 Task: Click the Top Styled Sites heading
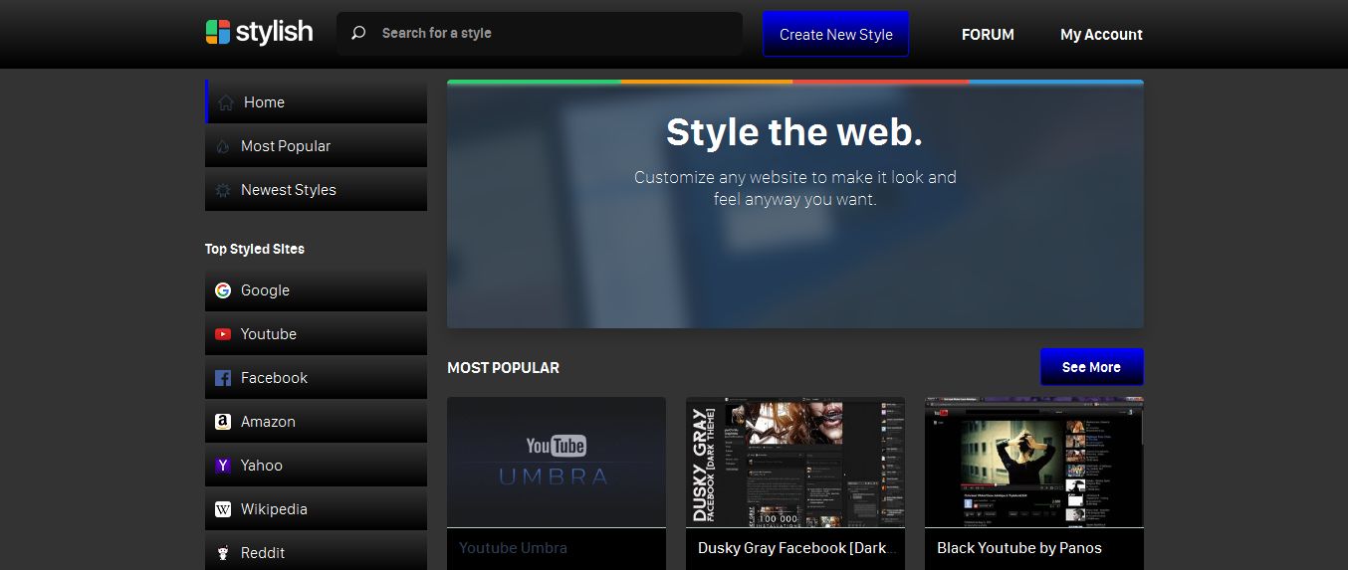(255, 250)
